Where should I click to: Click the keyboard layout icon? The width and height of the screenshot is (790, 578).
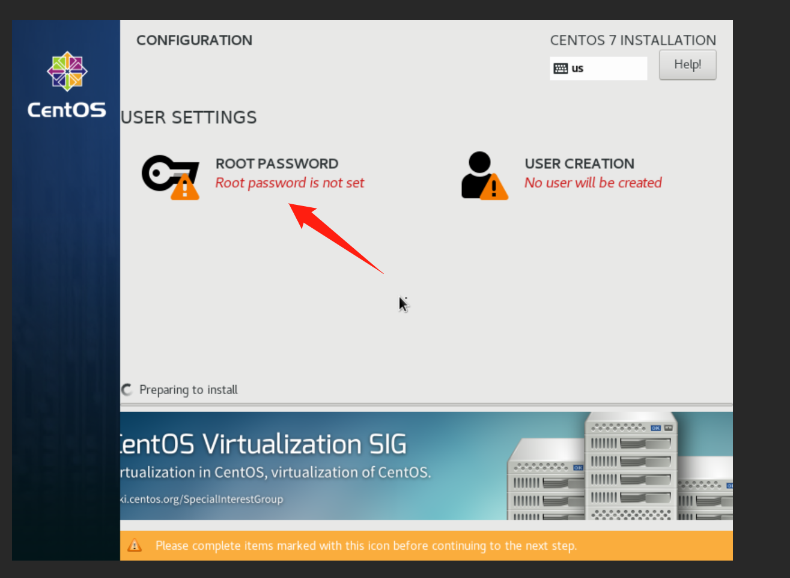[561, 68]
